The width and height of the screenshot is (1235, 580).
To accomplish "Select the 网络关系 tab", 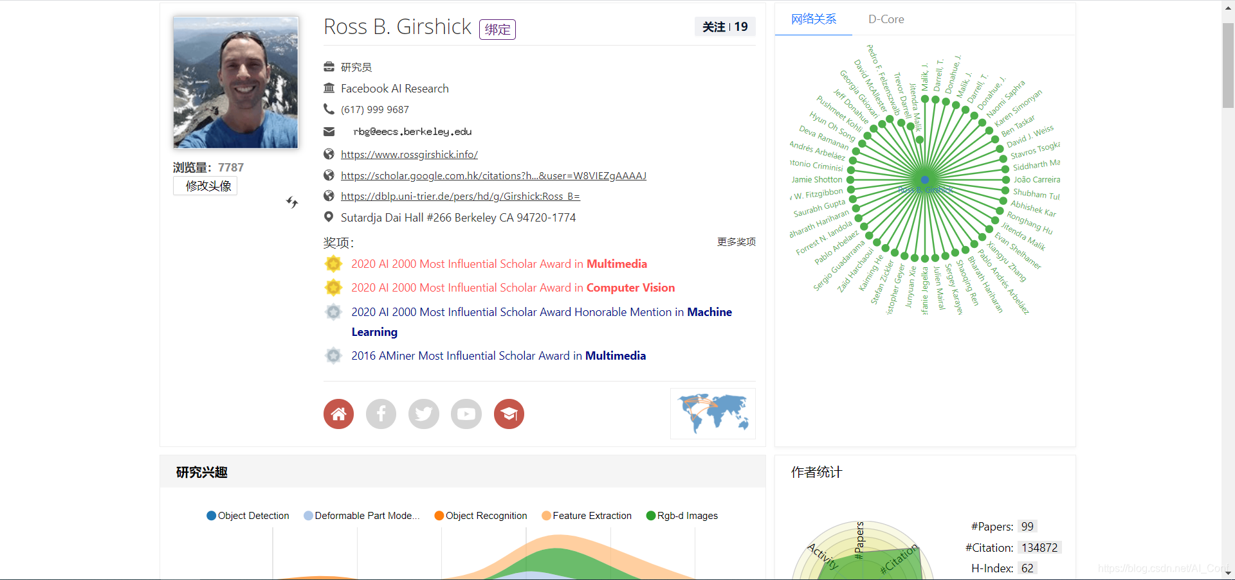I will click(814, 19).
